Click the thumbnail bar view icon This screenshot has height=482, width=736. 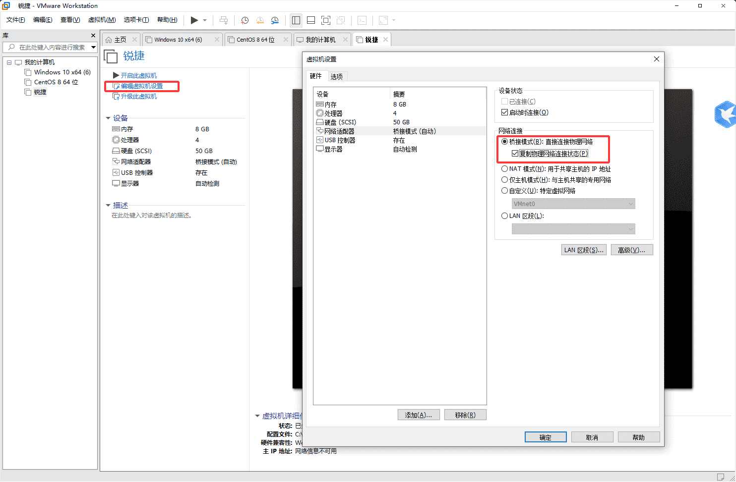click(x=311, y=20)
